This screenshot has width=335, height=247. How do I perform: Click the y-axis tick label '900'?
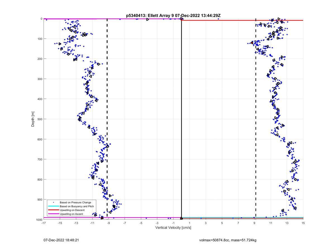pos(39,200)
